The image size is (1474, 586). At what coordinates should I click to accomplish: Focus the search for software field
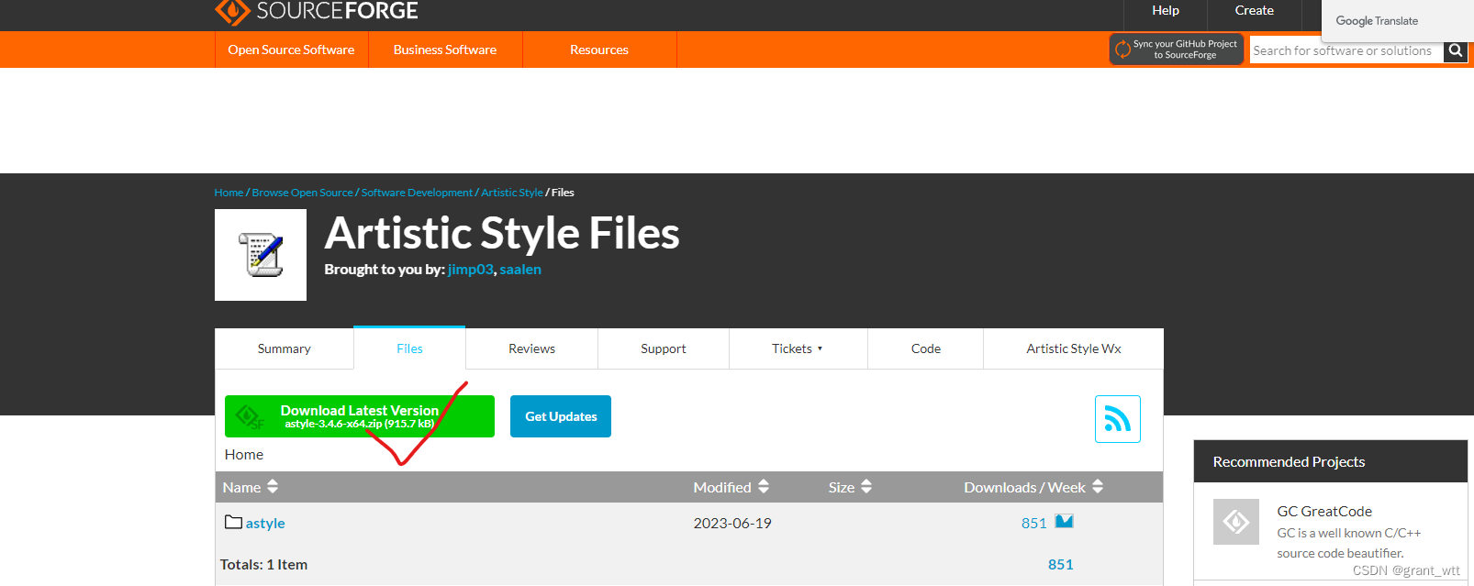[x=1346, y=50]
